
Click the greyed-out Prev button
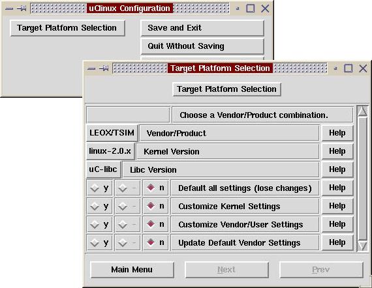(321, 270)
